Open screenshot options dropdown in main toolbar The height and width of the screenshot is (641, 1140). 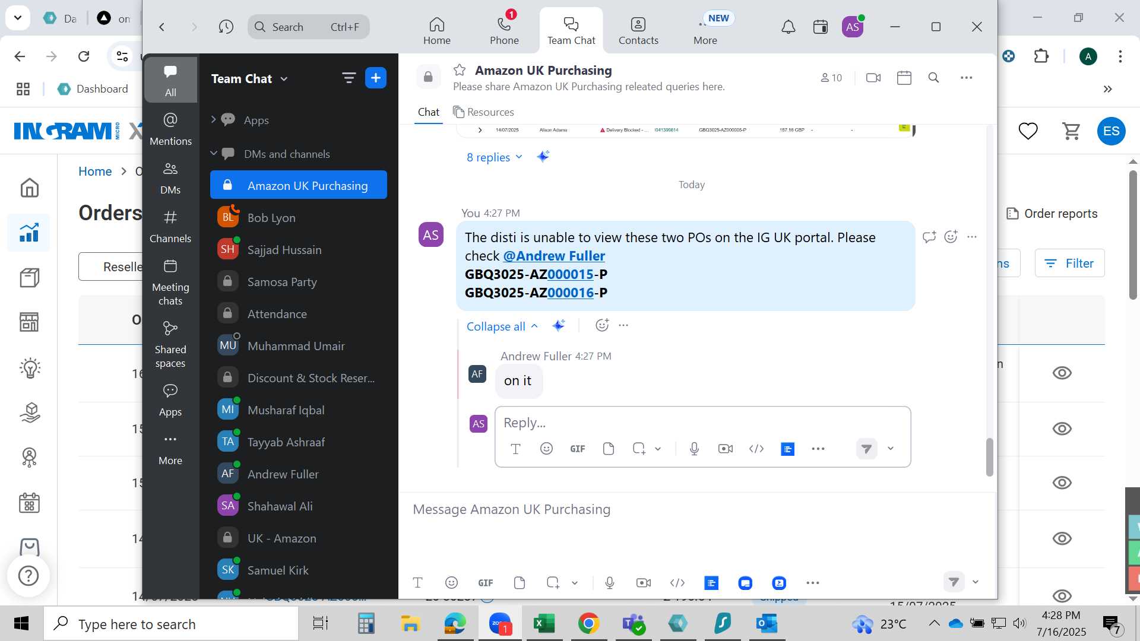[x=575, y=583]
